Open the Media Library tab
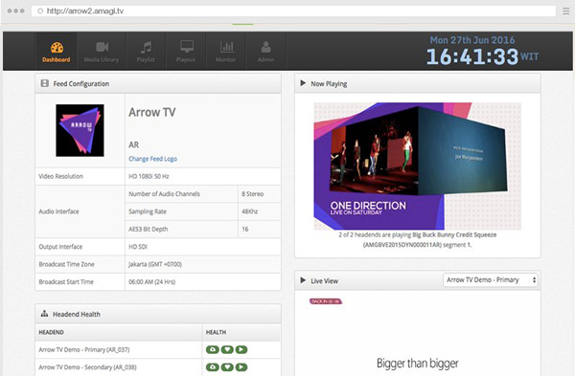 click(x=102, y=52)
